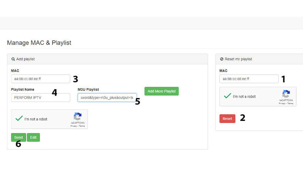Click the red Reset button
Image resolution: width=303 pixels, height=170 pixels.
click(227, 118)
